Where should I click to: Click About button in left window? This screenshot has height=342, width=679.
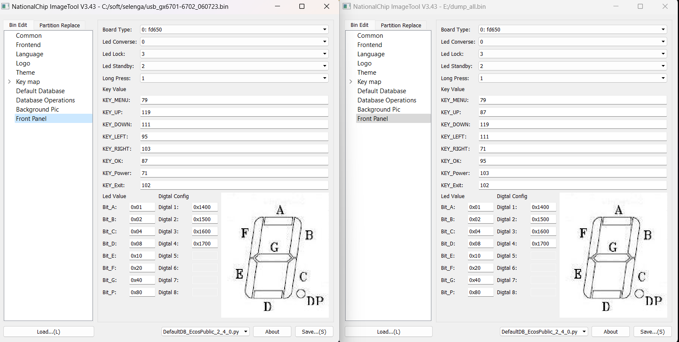tap(272, 332)
